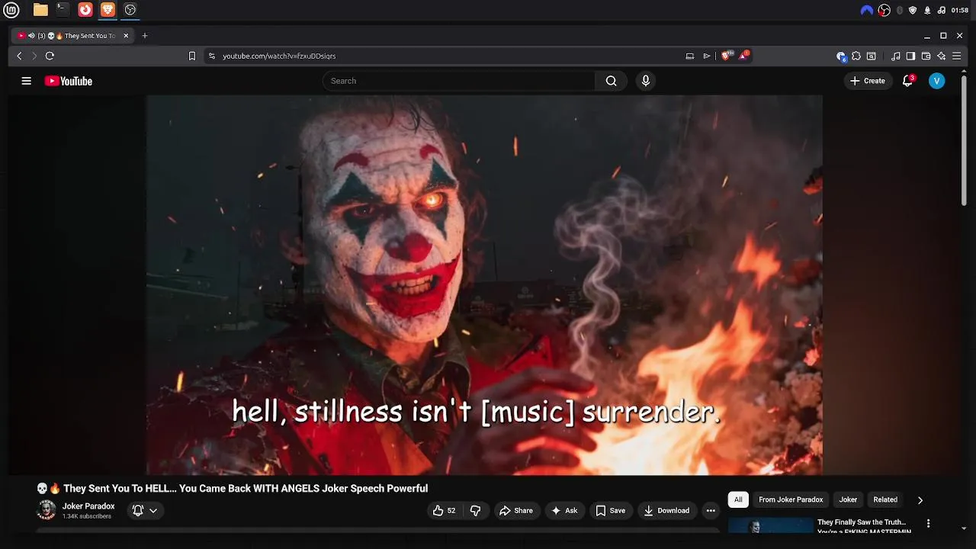The image size is (976, 549).
Task: Open the YouTube hamburger guide menu
Action: pos(27,81)
